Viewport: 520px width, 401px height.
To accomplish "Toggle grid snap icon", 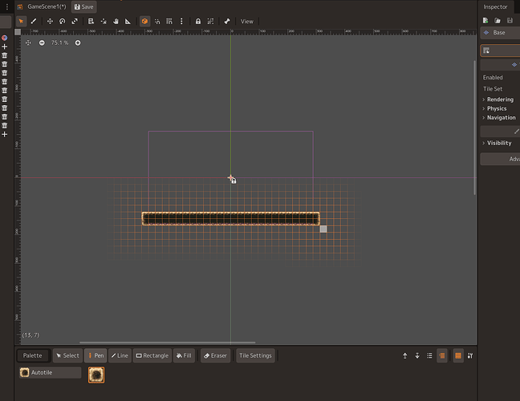I will (169, 22).
